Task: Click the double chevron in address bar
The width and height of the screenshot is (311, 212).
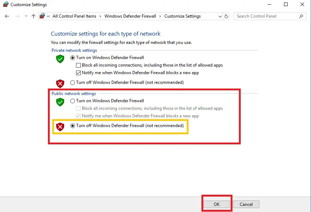Action: point(48,17)
